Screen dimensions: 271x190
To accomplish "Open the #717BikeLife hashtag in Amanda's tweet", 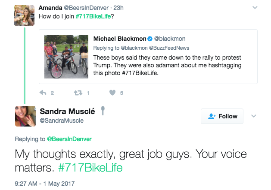I will [93, 16].
